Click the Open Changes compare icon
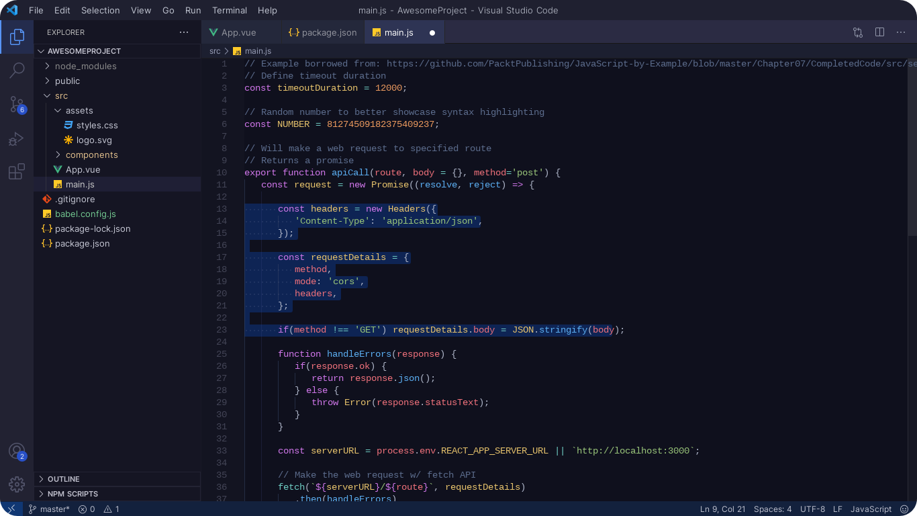 [858, 32]
